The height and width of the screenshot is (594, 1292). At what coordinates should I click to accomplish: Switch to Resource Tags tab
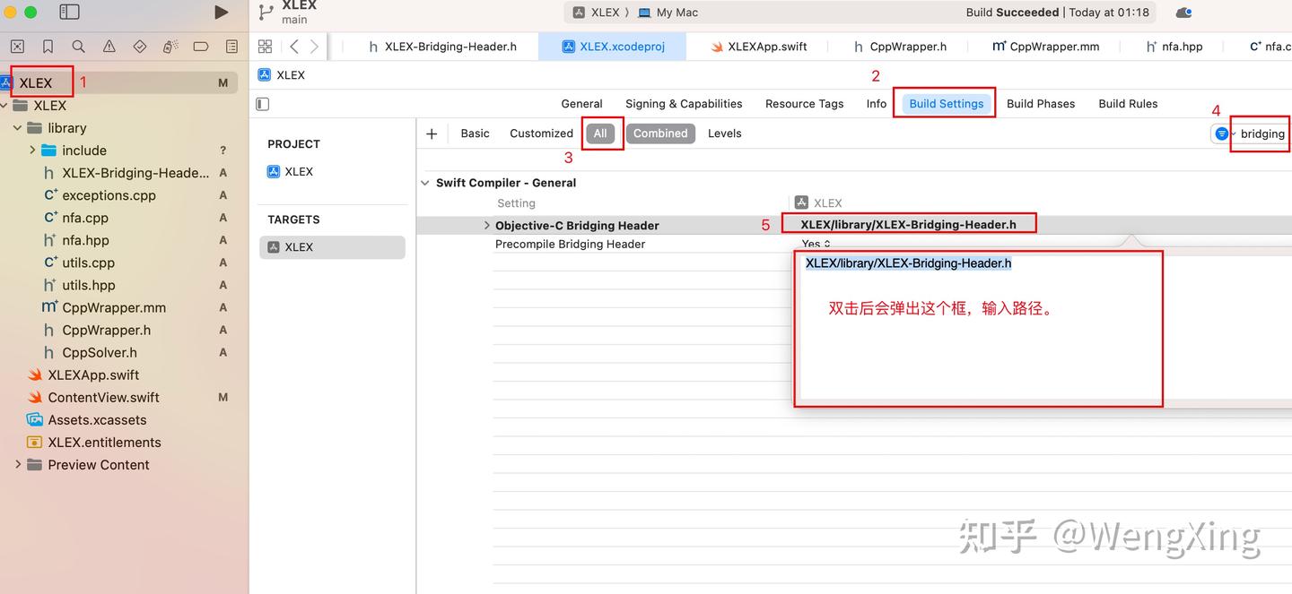804,104
